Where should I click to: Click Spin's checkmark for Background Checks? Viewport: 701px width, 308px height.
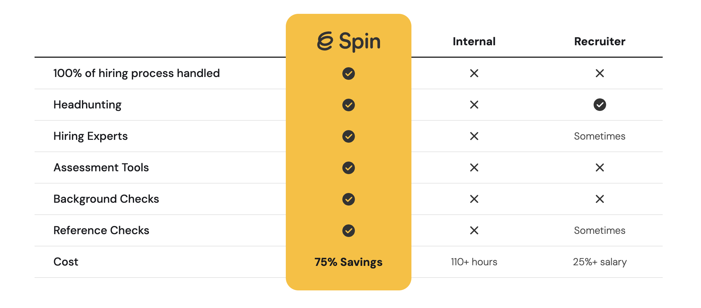pyautogui.click(x=348, y=199)
